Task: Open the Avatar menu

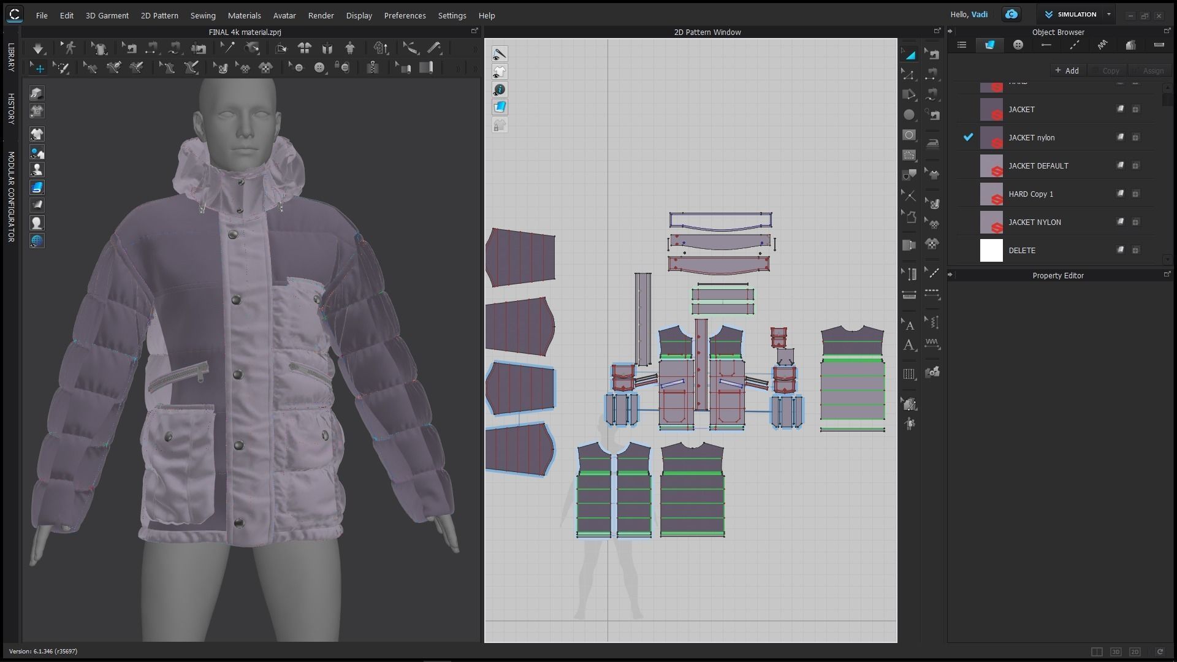Action: [x=284, y=15]
